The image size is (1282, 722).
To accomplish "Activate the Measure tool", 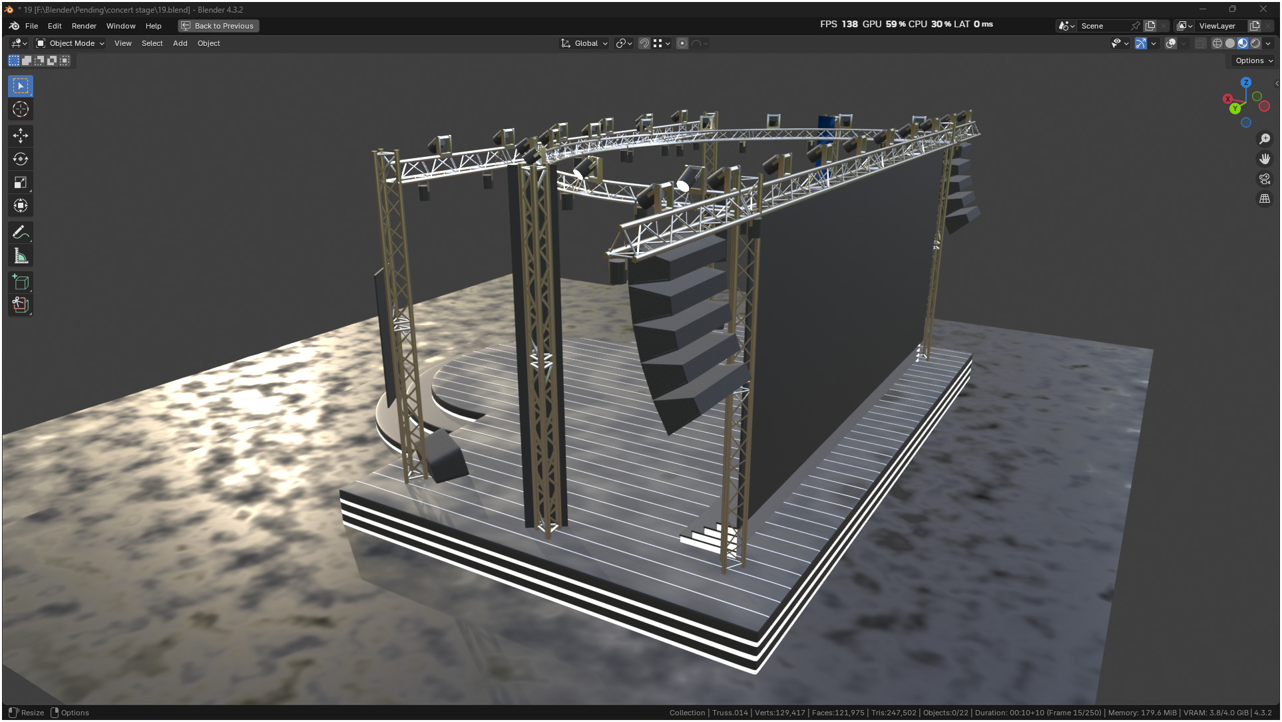I will (x=21, y=256).
